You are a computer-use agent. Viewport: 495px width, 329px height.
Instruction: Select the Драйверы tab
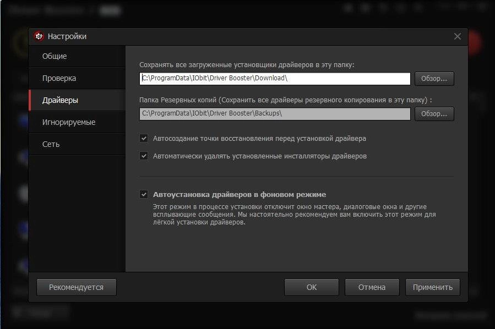click(x=77, y=100)
